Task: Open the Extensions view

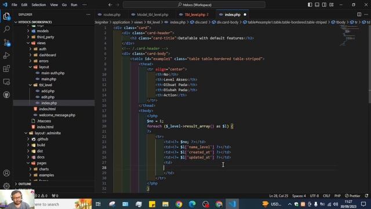Action: (6, 69)
